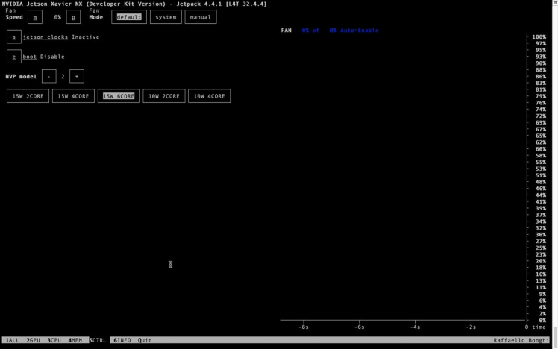The width and height of the screenshot is (558, 349).
Task: Click the -4s time axis label
Action: coord(415,327)
